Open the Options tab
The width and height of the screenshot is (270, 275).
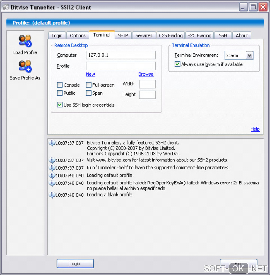click(78, 36)
